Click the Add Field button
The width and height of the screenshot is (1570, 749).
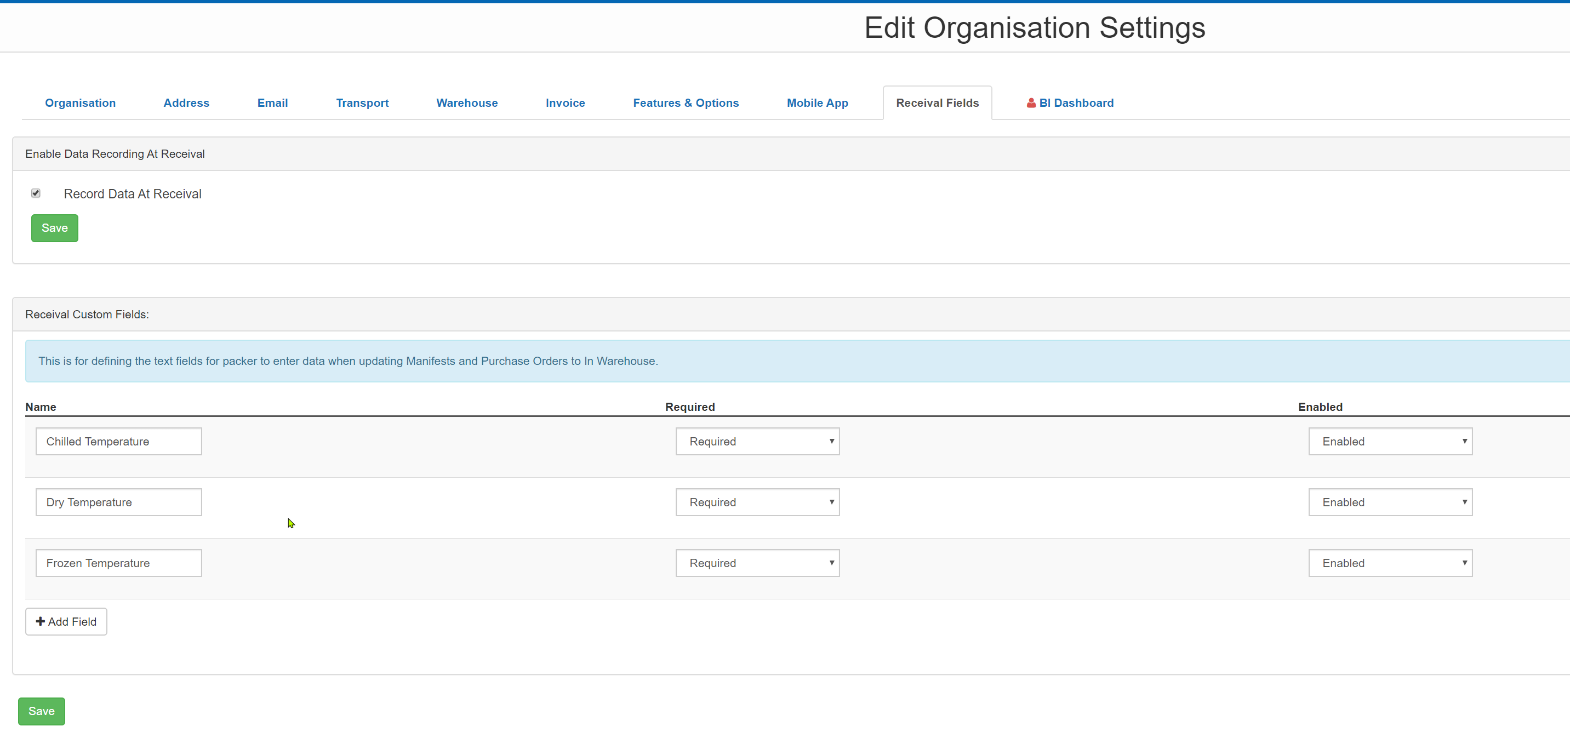(x=66, y=621)
